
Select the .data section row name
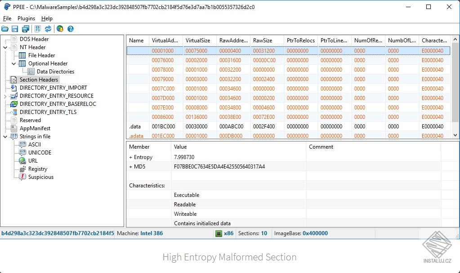[x=135, y=127]
